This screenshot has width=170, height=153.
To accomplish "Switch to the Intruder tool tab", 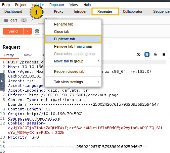I will coord(80,11).
